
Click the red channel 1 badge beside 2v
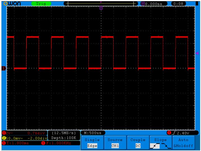click(4, 133)
